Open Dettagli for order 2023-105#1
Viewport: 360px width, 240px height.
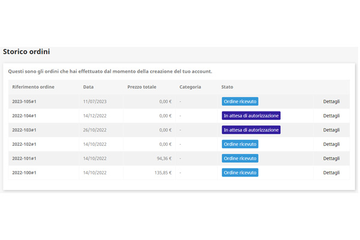[331, 101]
